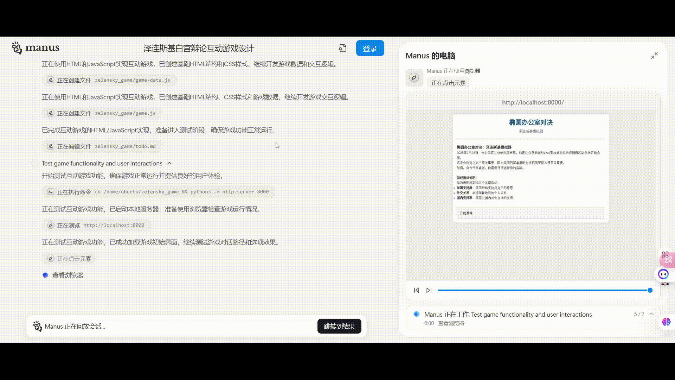
Task: Click the browser compass icon in panel
Action: coord(414,78)
